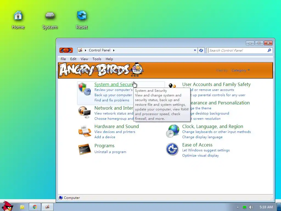Open the Help menu

click(109, 59)
